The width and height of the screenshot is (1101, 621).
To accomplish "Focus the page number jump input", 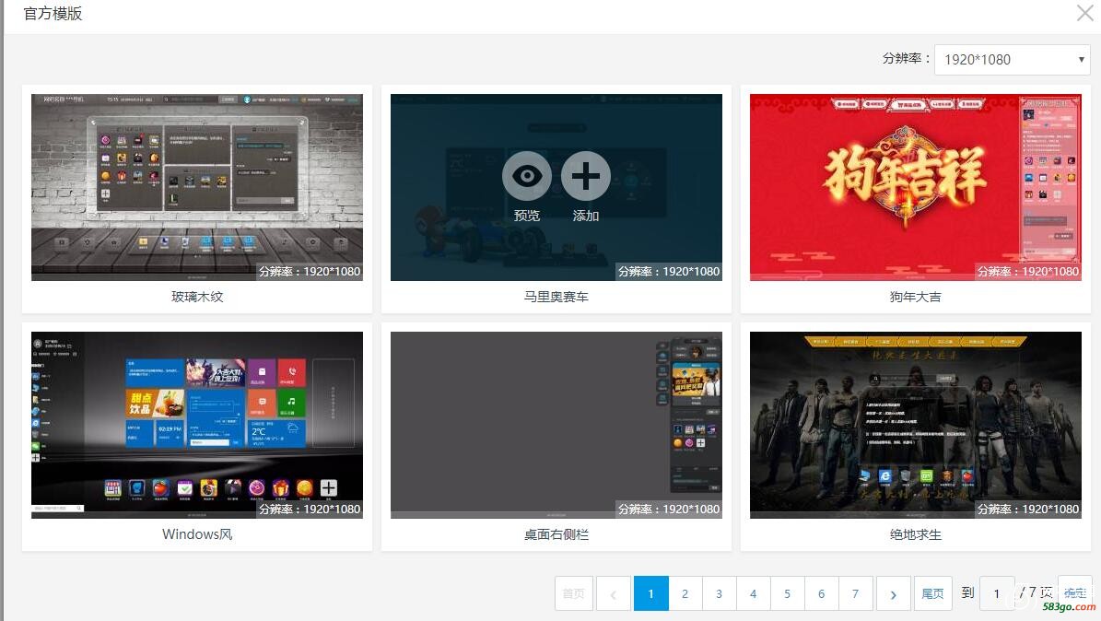I will tap(996, 593).
